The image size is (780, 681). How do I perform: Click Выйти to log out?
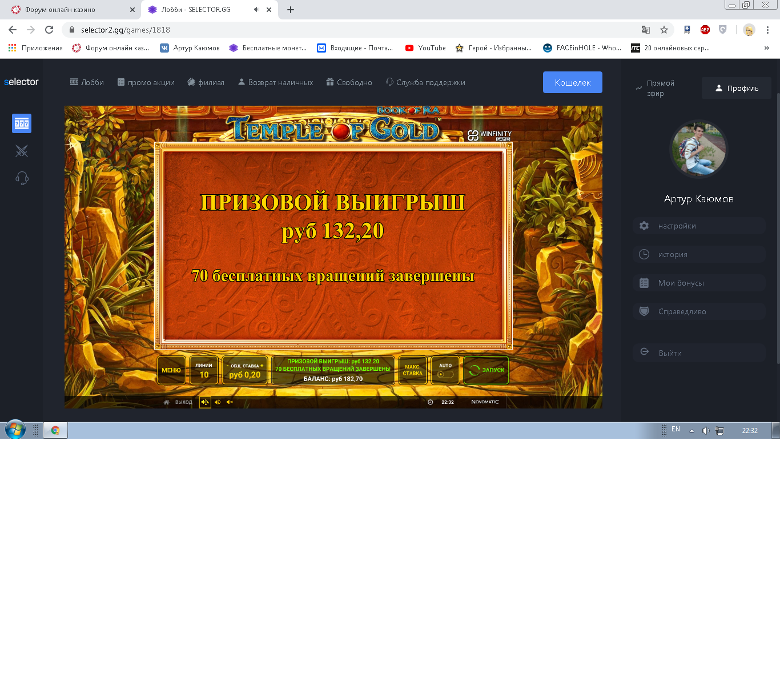coord(699,352)
